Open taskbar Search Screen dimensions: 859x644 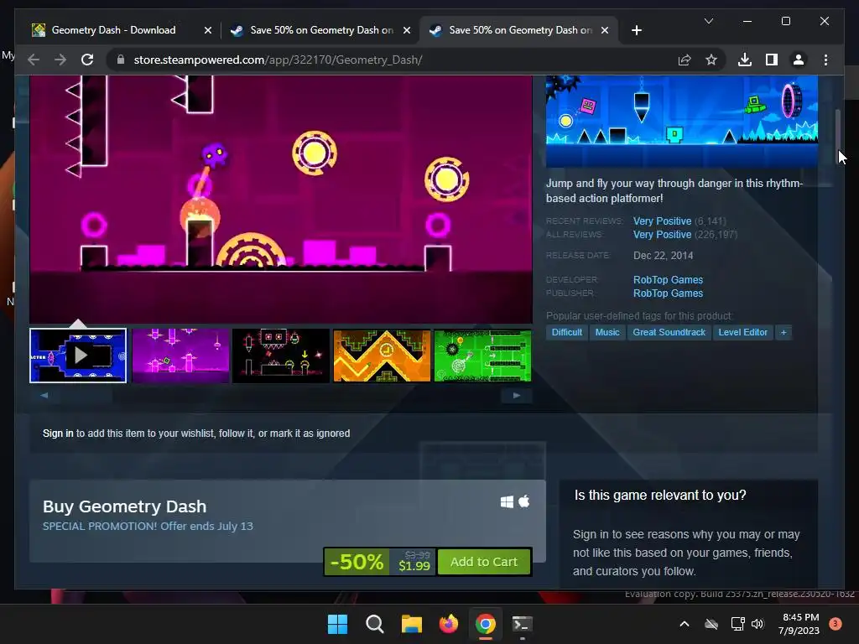(375, 624)
